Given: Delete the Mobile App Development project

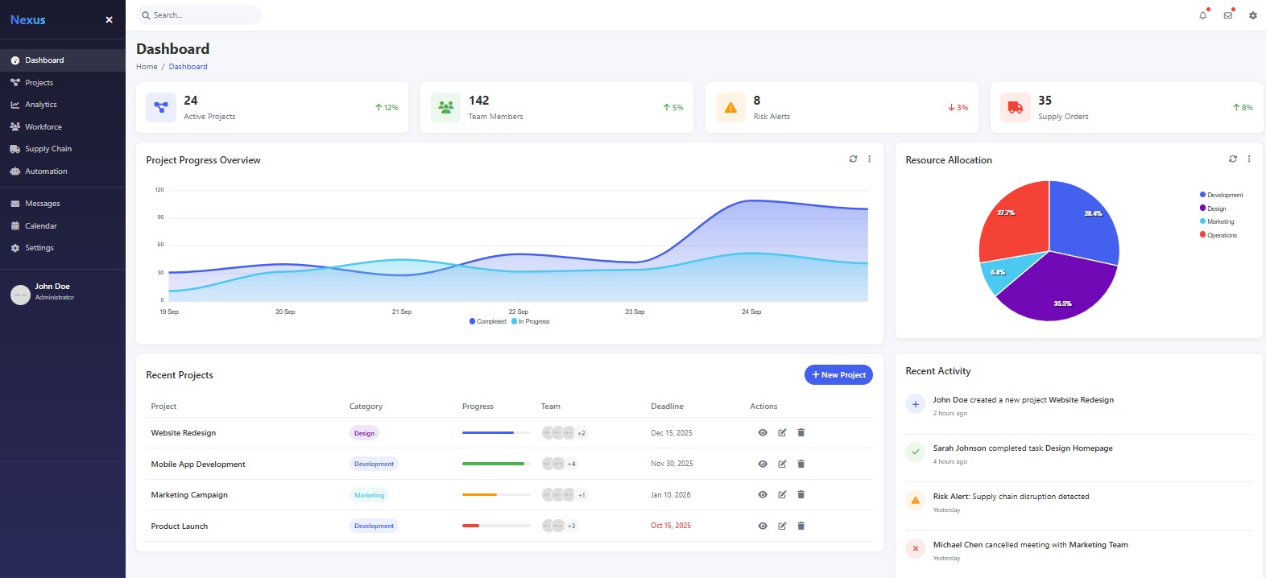Looking at the screenshot, I should coord(801,464).
